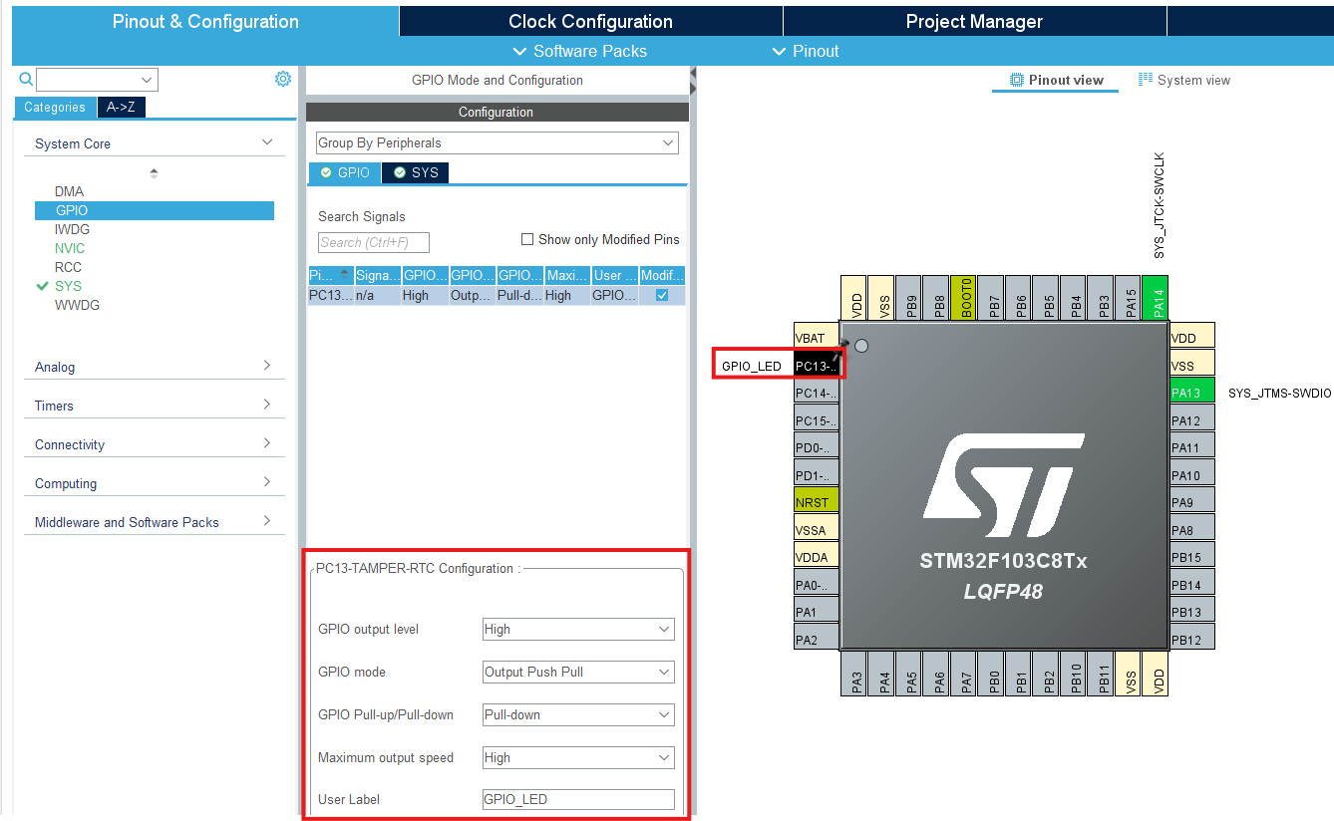Open the Group By Peripherals dropdown
Screen dimensions: 1334x821
[x=497, y=142]
